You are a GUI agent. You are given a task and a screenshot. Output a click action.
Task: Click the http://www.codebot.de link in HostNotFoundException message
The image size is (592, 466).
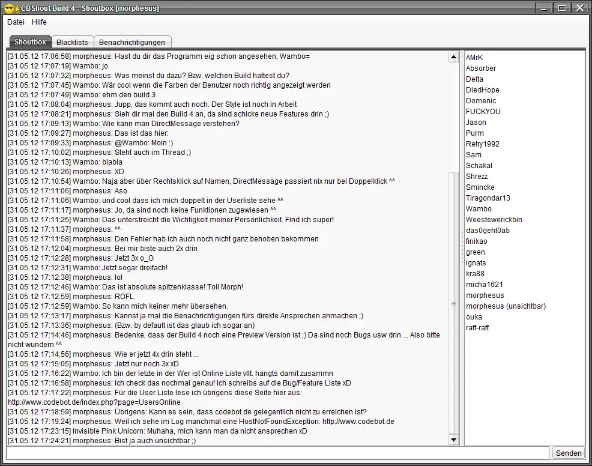point(358,422)
